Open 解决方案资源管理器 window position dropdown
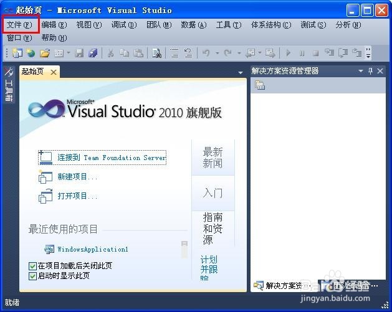 361,71
